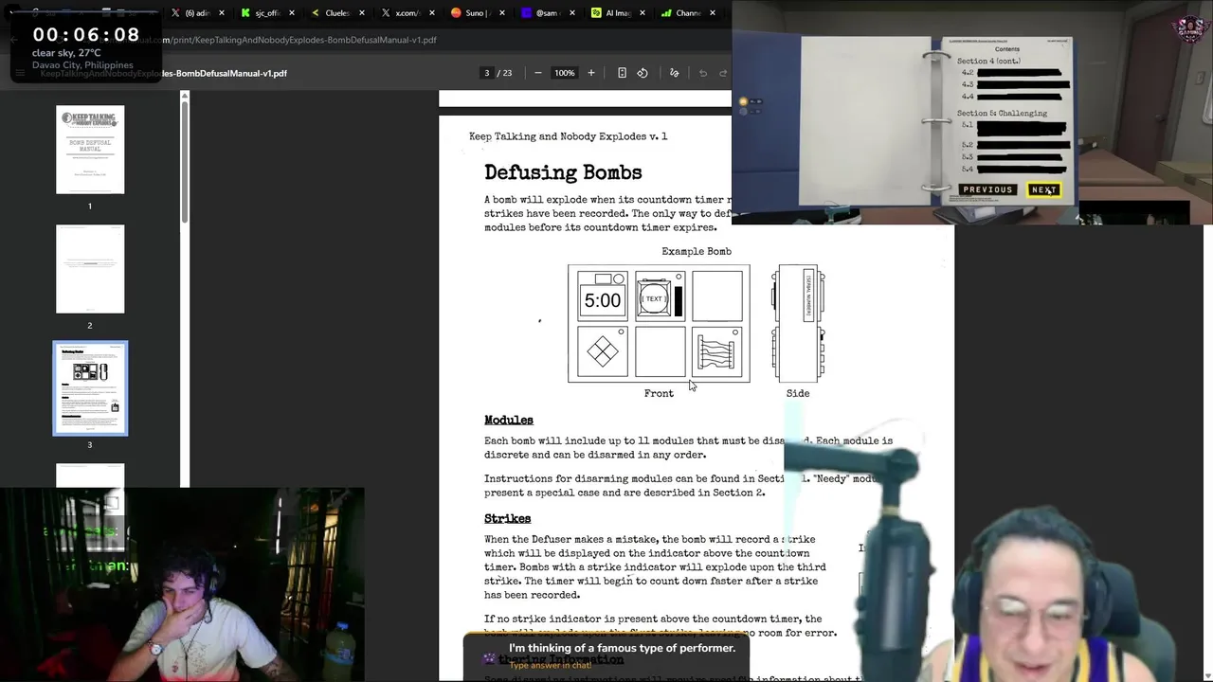1213x682 pixels.
Task: Click the wires module in Example Bomb diagram
Action: 717,352
